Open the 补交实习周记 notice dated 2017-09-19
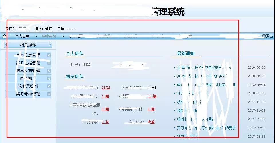This screenshot has height=143, width=275. click(187, 136)
